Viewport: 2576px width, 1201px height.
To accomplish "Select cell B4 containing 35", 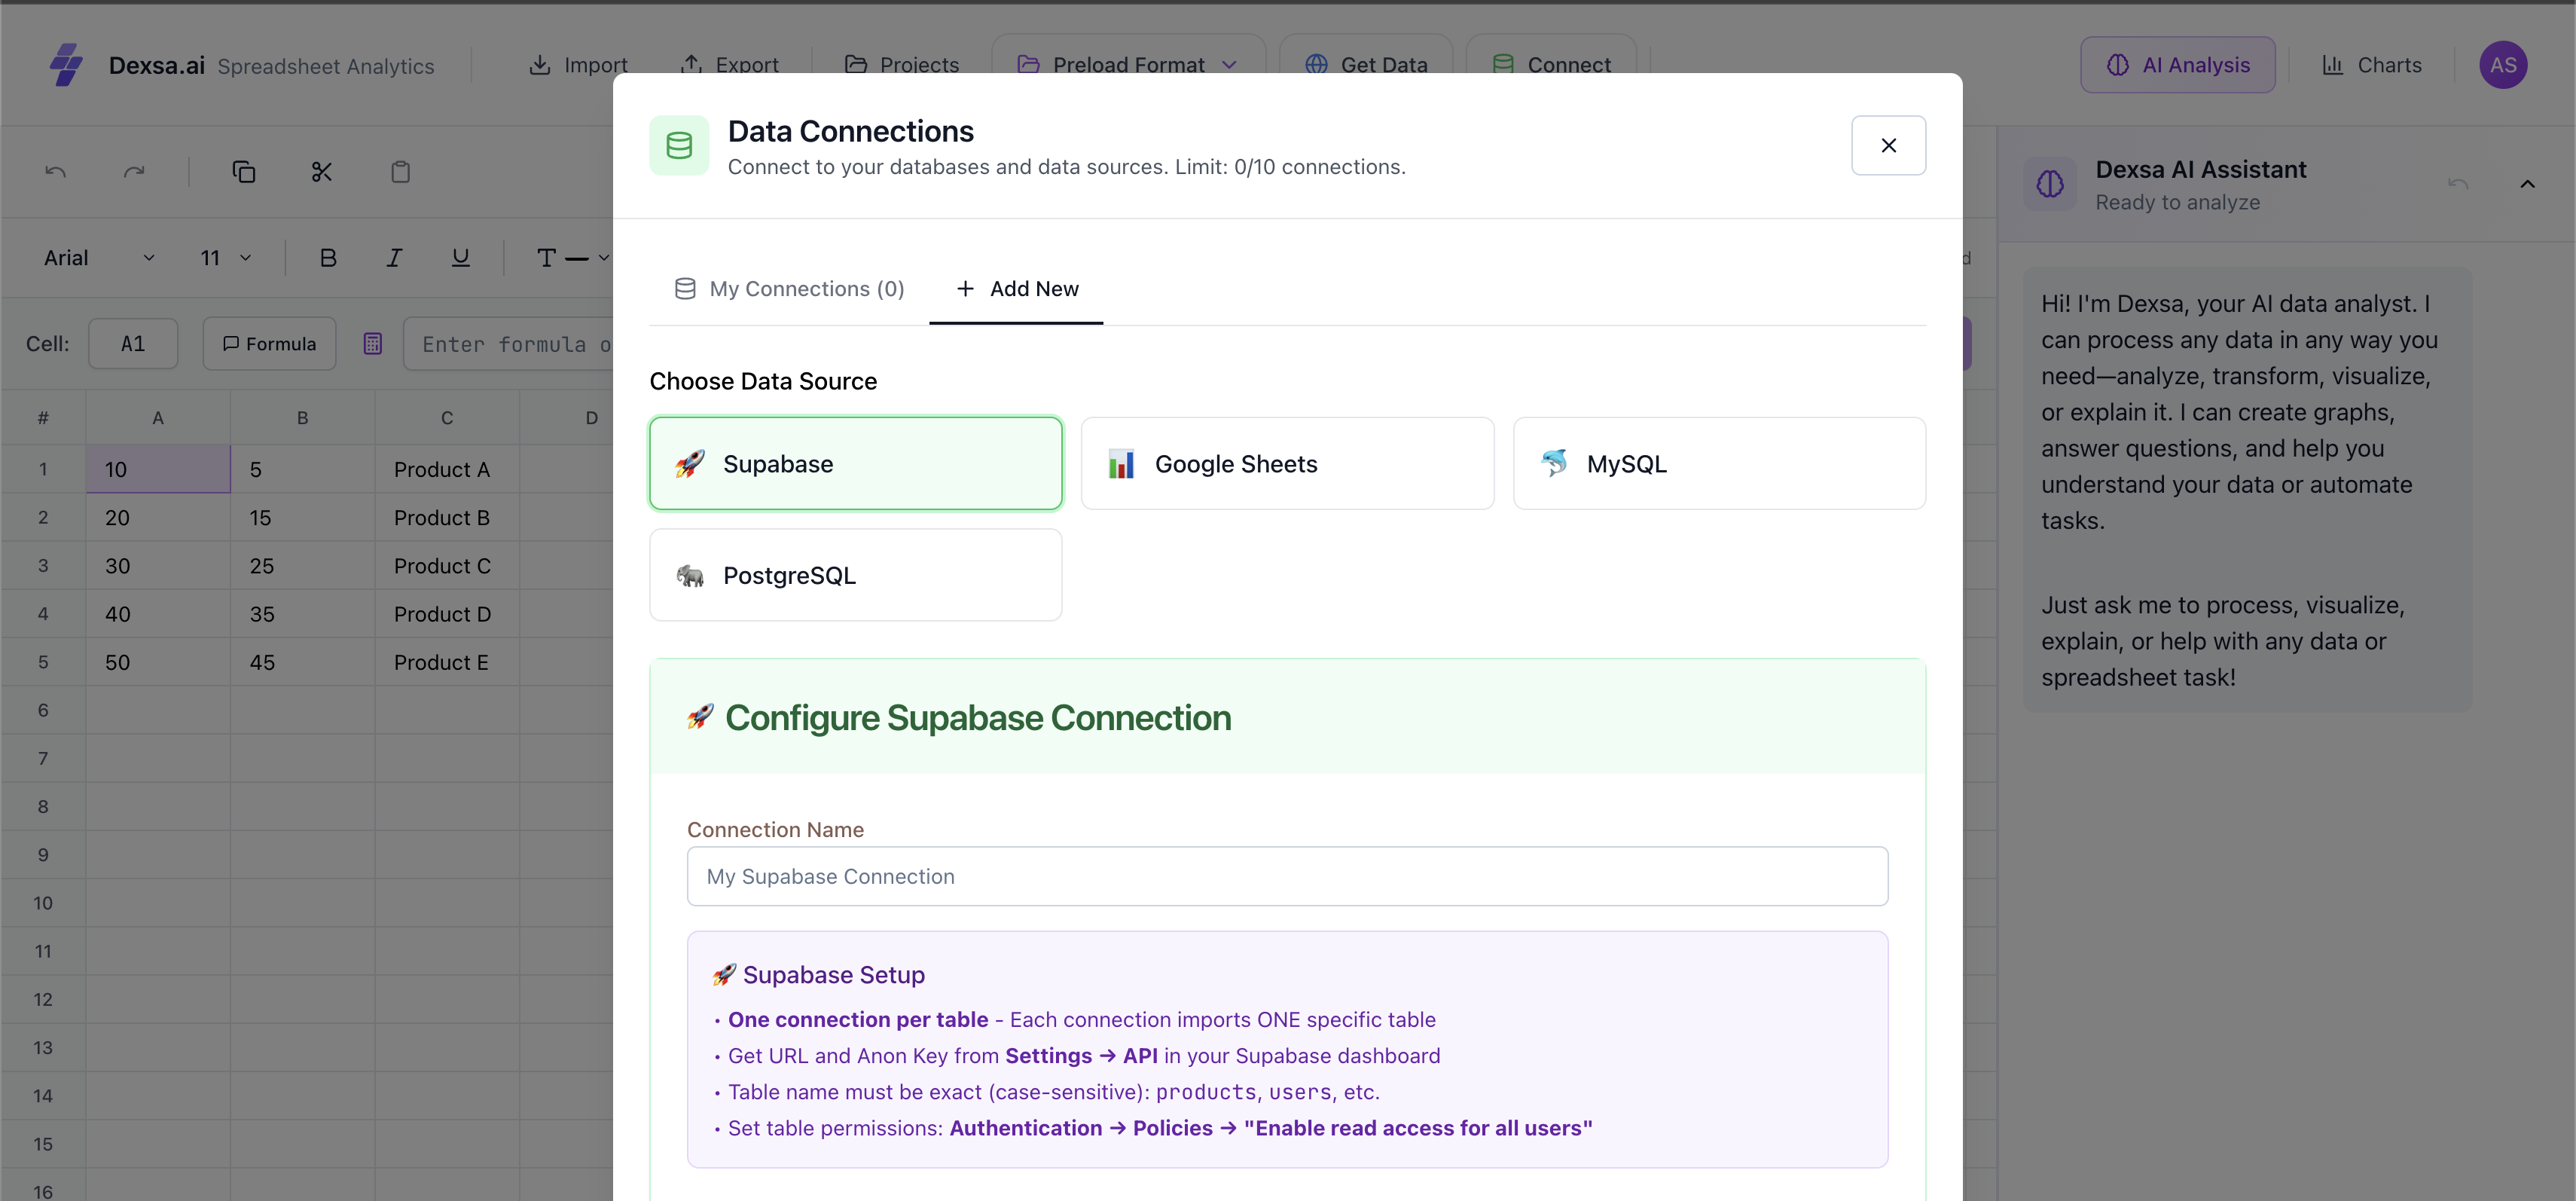I will coord(302,614).
